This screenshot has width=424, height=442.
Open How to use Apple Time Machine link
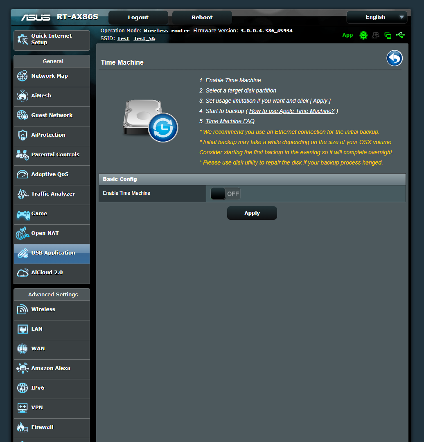tap(291, 111)
